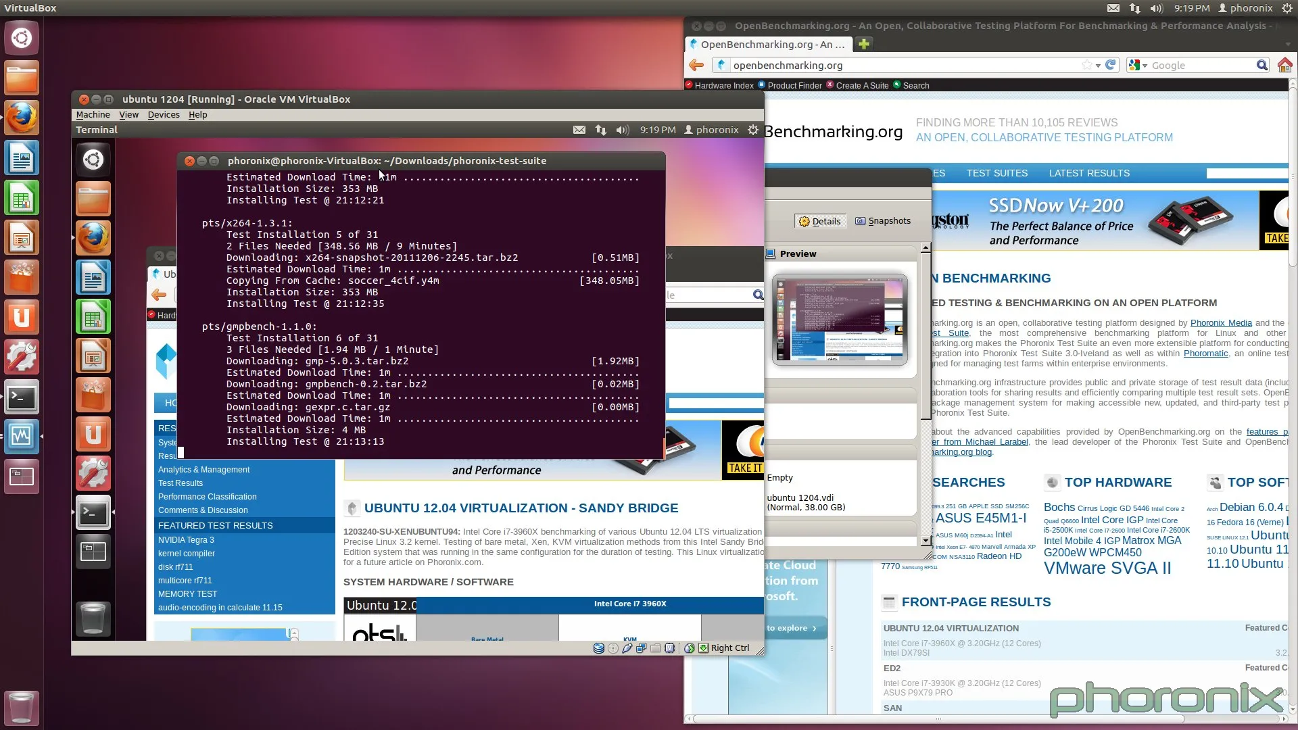1298x730 pixels.
Task: Open LibreOffice Calc in the host launcher
Action: click(22, 198)
